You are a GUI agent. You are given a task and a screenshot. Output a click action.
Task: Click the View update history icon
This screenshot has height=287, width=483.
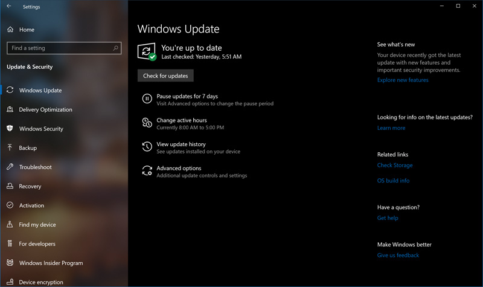(x=147, y=147)
